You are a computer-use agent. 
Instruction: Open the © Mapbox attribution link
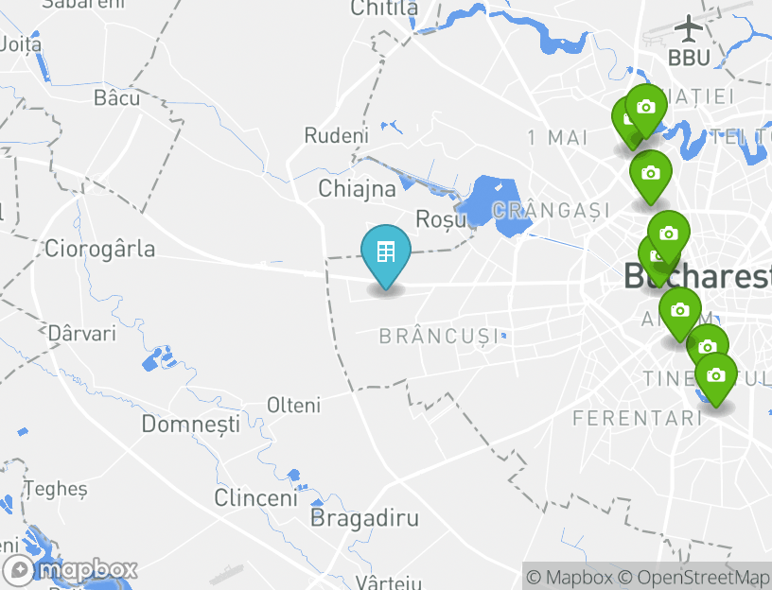coord(570,577)
